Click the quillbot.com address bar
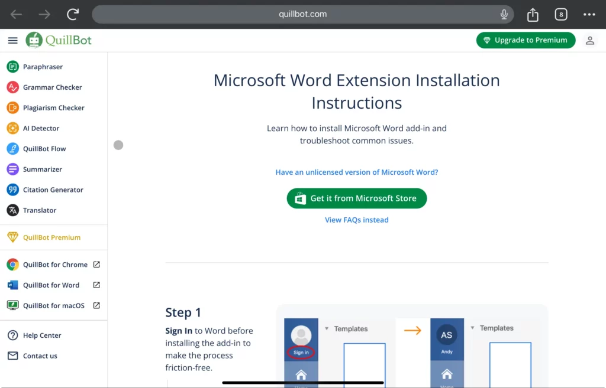 303,14
